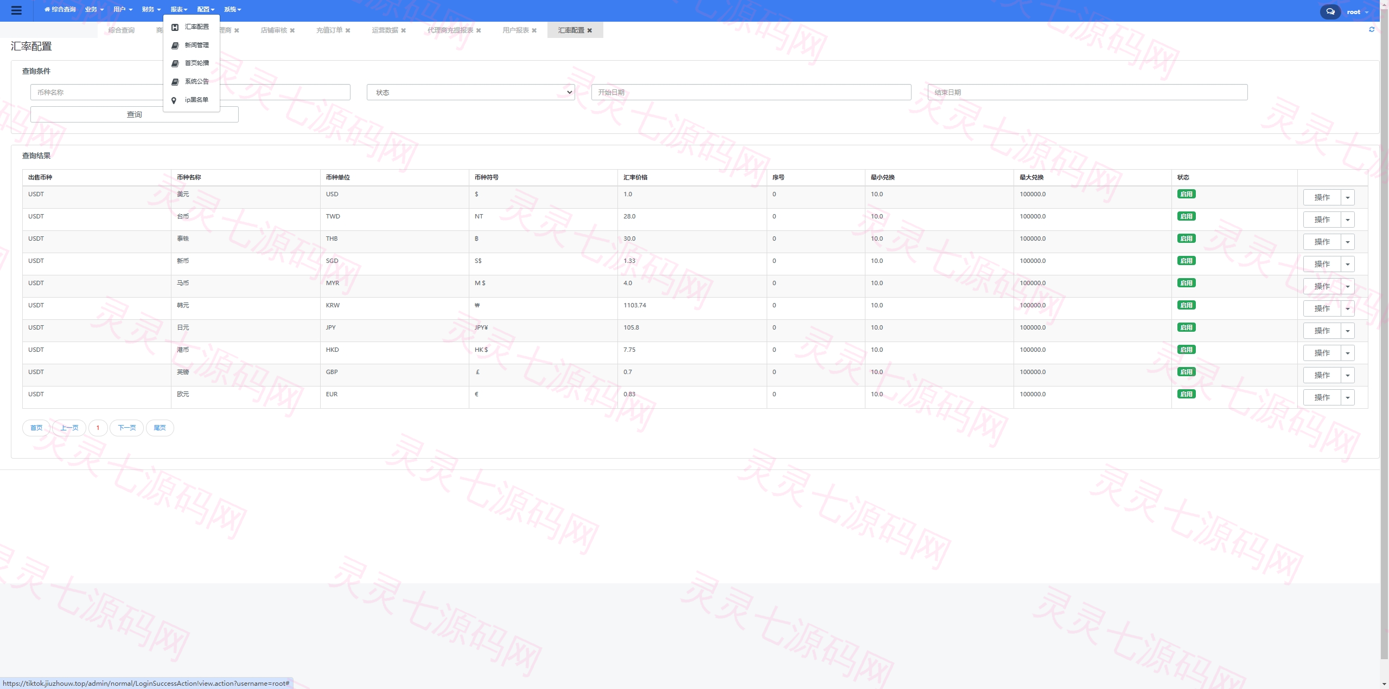Expand the root user dropdown
1389x689 pixels.
pyautogui.click(x=1358, y=12)
